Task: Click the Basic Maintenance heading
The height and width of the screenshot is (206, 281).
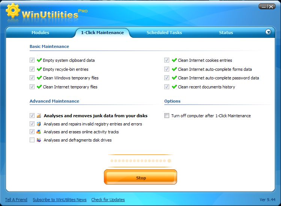Action: 49,46
